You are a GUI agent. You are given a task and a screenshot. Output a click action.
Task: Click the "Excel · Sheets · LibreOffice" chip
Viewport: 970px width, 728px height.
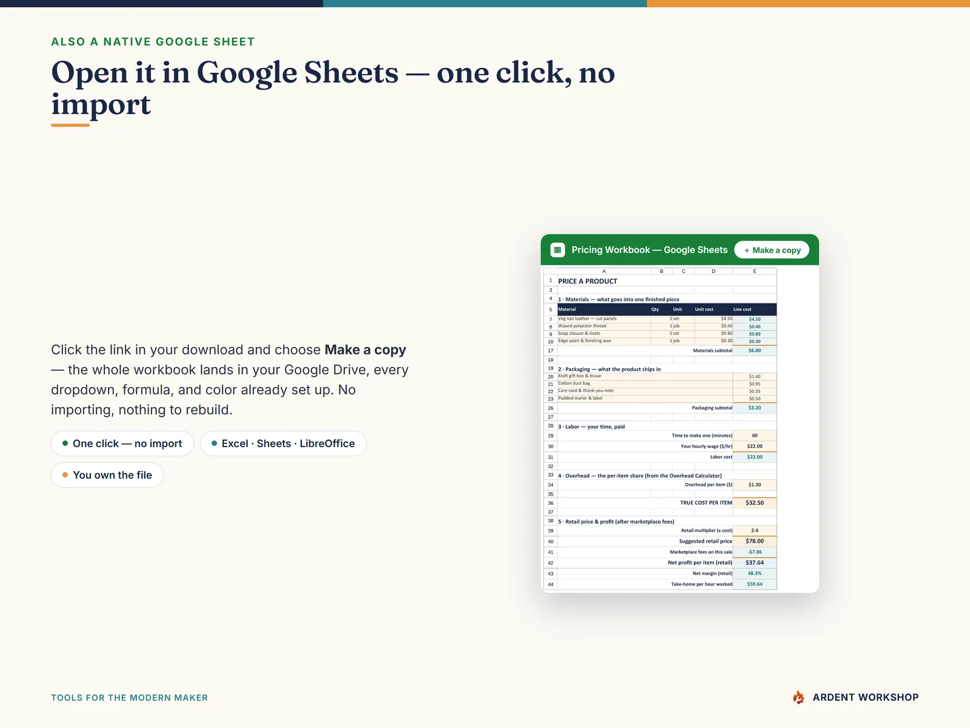283,443
